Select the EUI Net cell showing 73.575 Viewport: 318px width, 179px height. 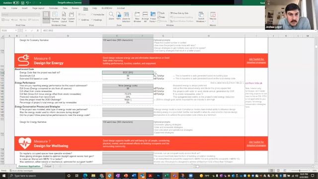coord(128,94)
